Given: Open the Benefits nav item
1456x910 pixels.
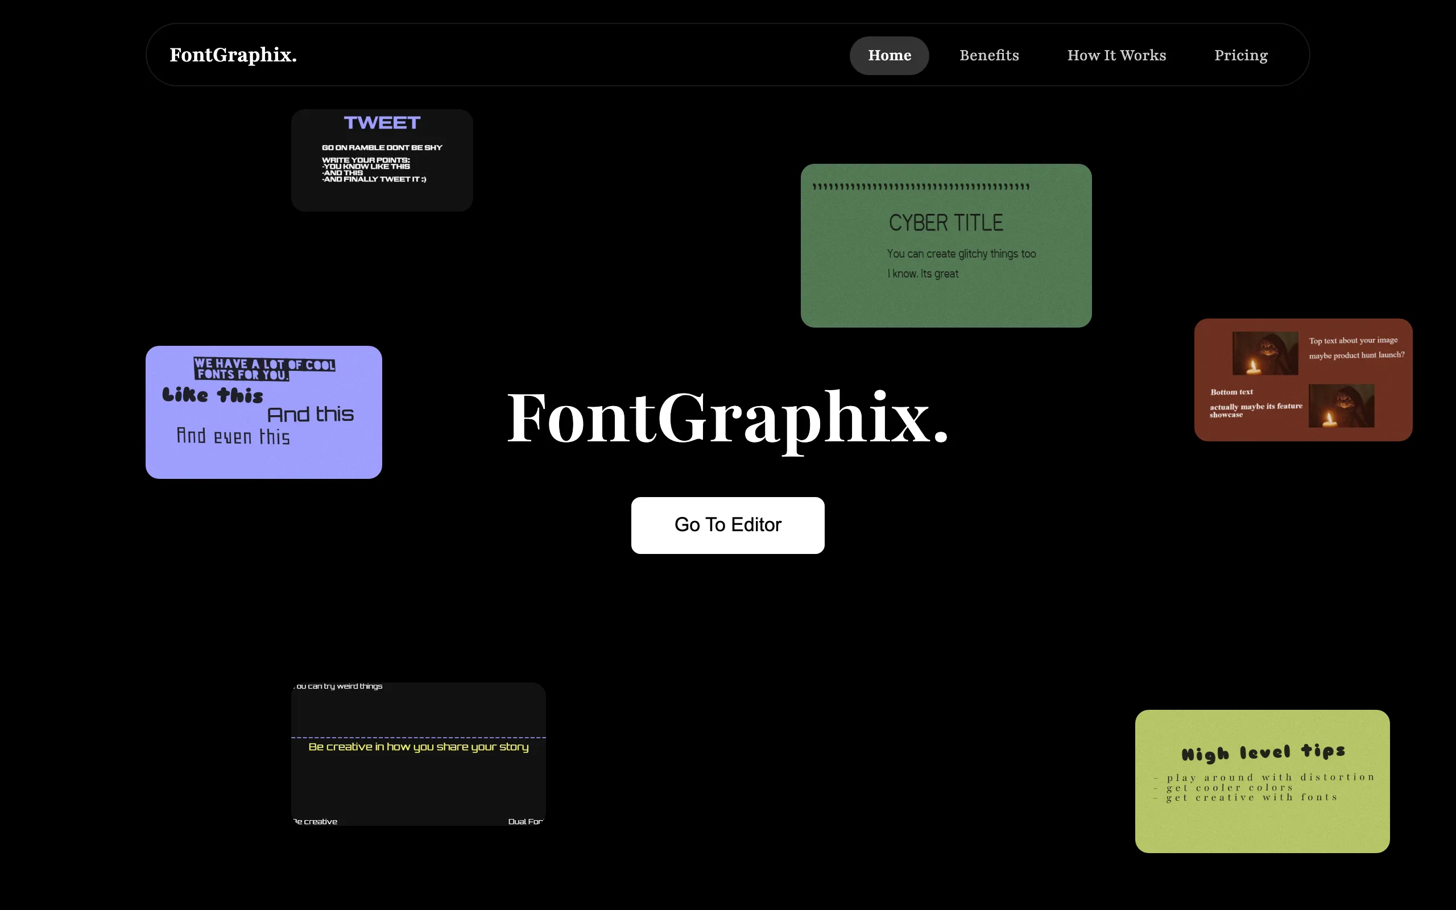Looking at the screenshot, I should [x=989, y=55].
